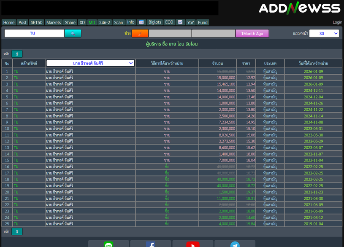Click the Login link
The image size is (344, 247).
(x=337, y=22)
